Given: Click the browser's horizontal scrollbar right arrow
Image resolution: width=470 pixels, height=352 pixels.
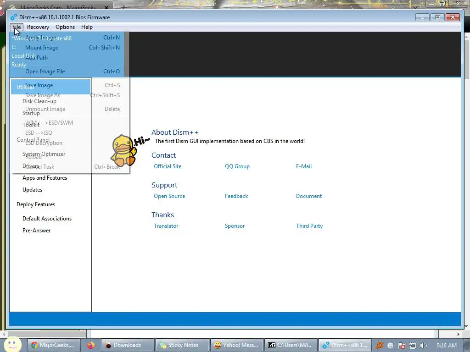Looking at the screenshot, I should (459, 334).
